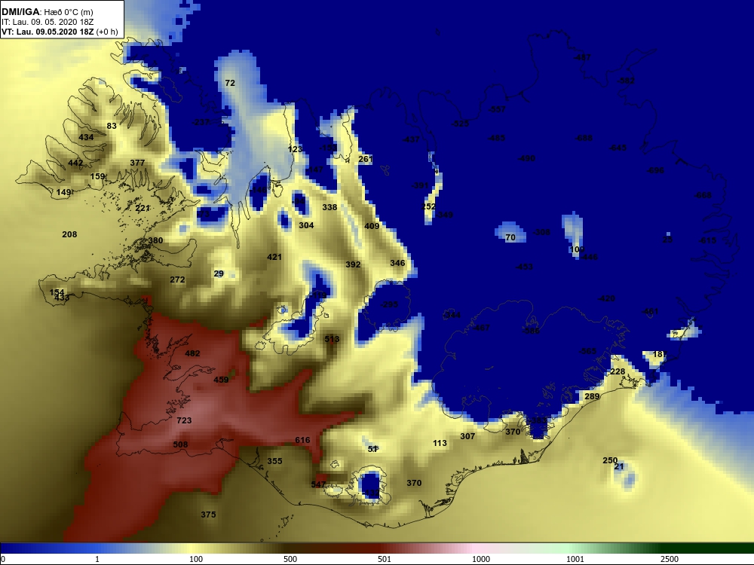Select the offshore value '208'
754x565 pixels.
click(69, 234)
